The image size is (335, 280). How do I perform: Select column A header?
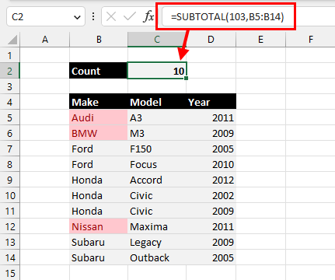click(45, 40)
